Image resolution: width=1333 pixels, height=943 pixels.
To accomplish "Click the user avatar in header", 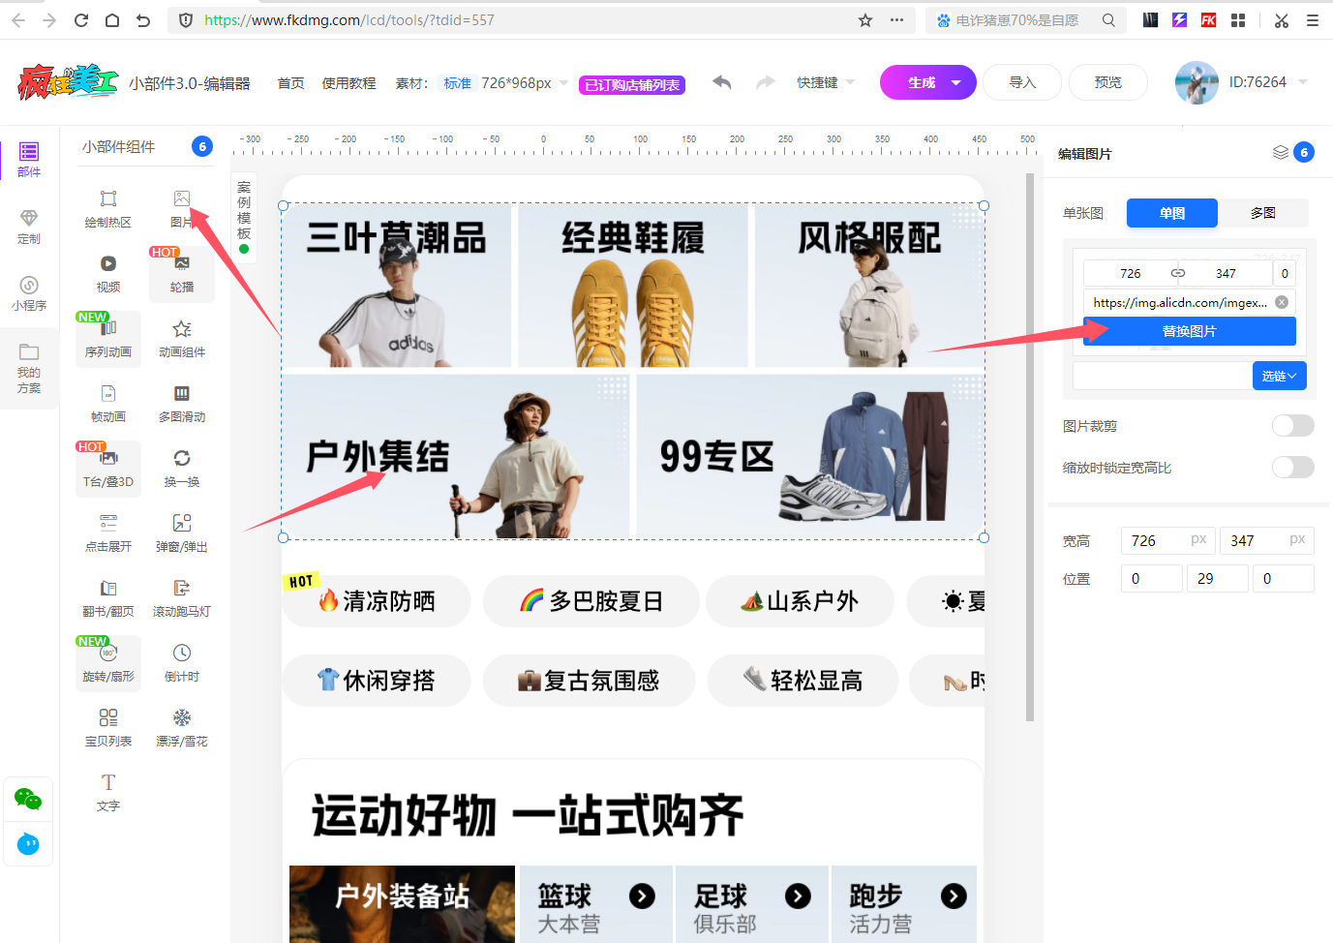I will 1197,82.
